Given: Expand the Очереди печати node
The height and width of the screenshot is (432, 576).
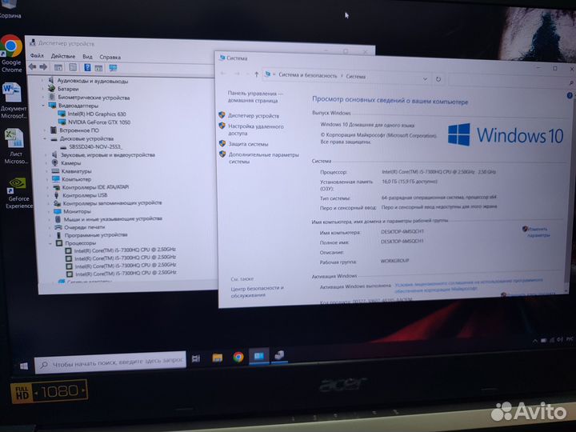Looking at the screenshot, I should 50,227.
